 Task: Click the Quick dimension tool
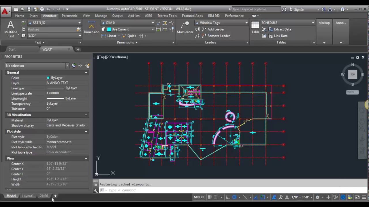coord(129,36)
